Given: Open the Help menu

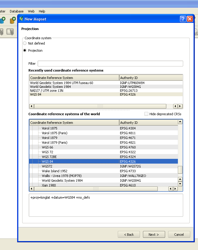Looking at the screenshot, I should (42, 11).
